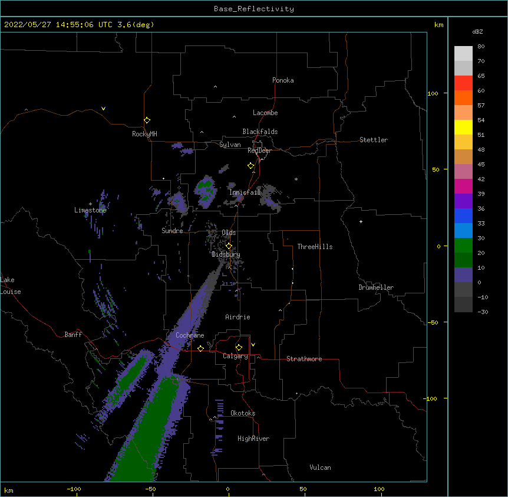This screenshot has width=508, height=497.
Task: Click the Stettler label
Action: click(x=373, y=140)
